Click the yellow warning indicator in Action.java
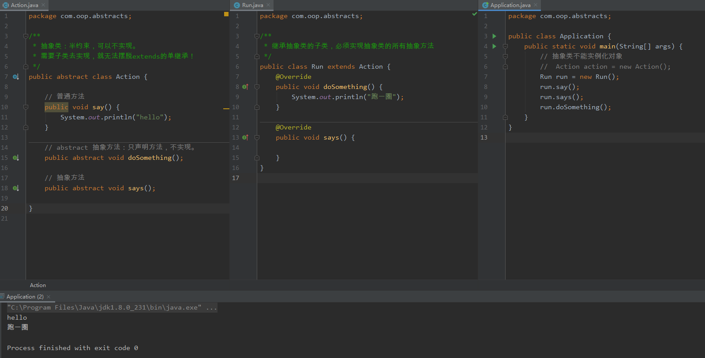 tap(226, 14)
